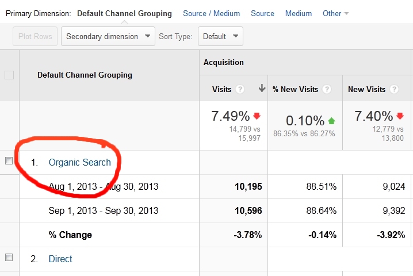Screen dimensions: 413x276
Task: Open help icon next to Visits
Action: [x=240, y=89]
